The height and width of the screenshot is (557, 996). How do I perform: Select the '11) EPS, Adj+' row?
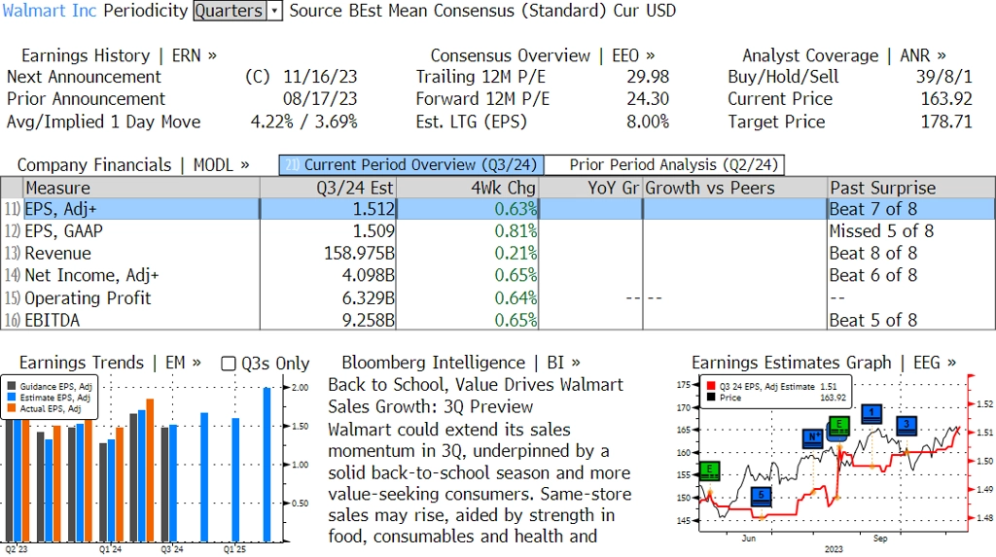(498, 209)
